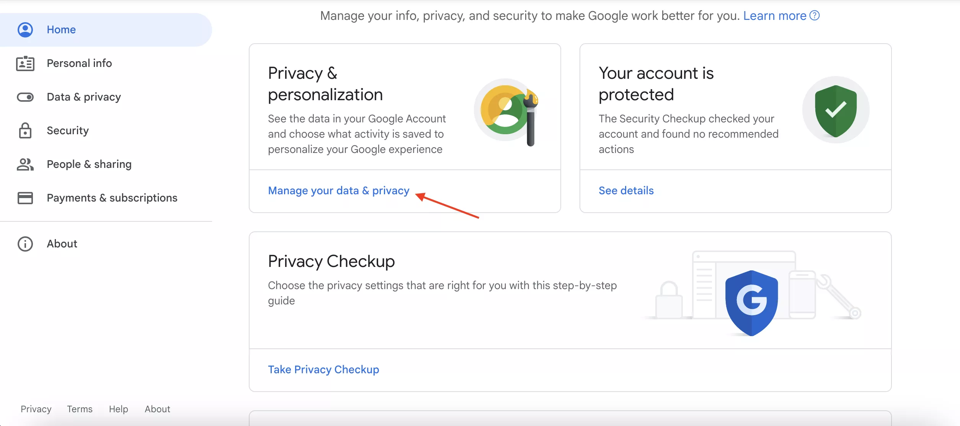Open Manage your data & privacy link
960x426 pixels.
point(338,190)
